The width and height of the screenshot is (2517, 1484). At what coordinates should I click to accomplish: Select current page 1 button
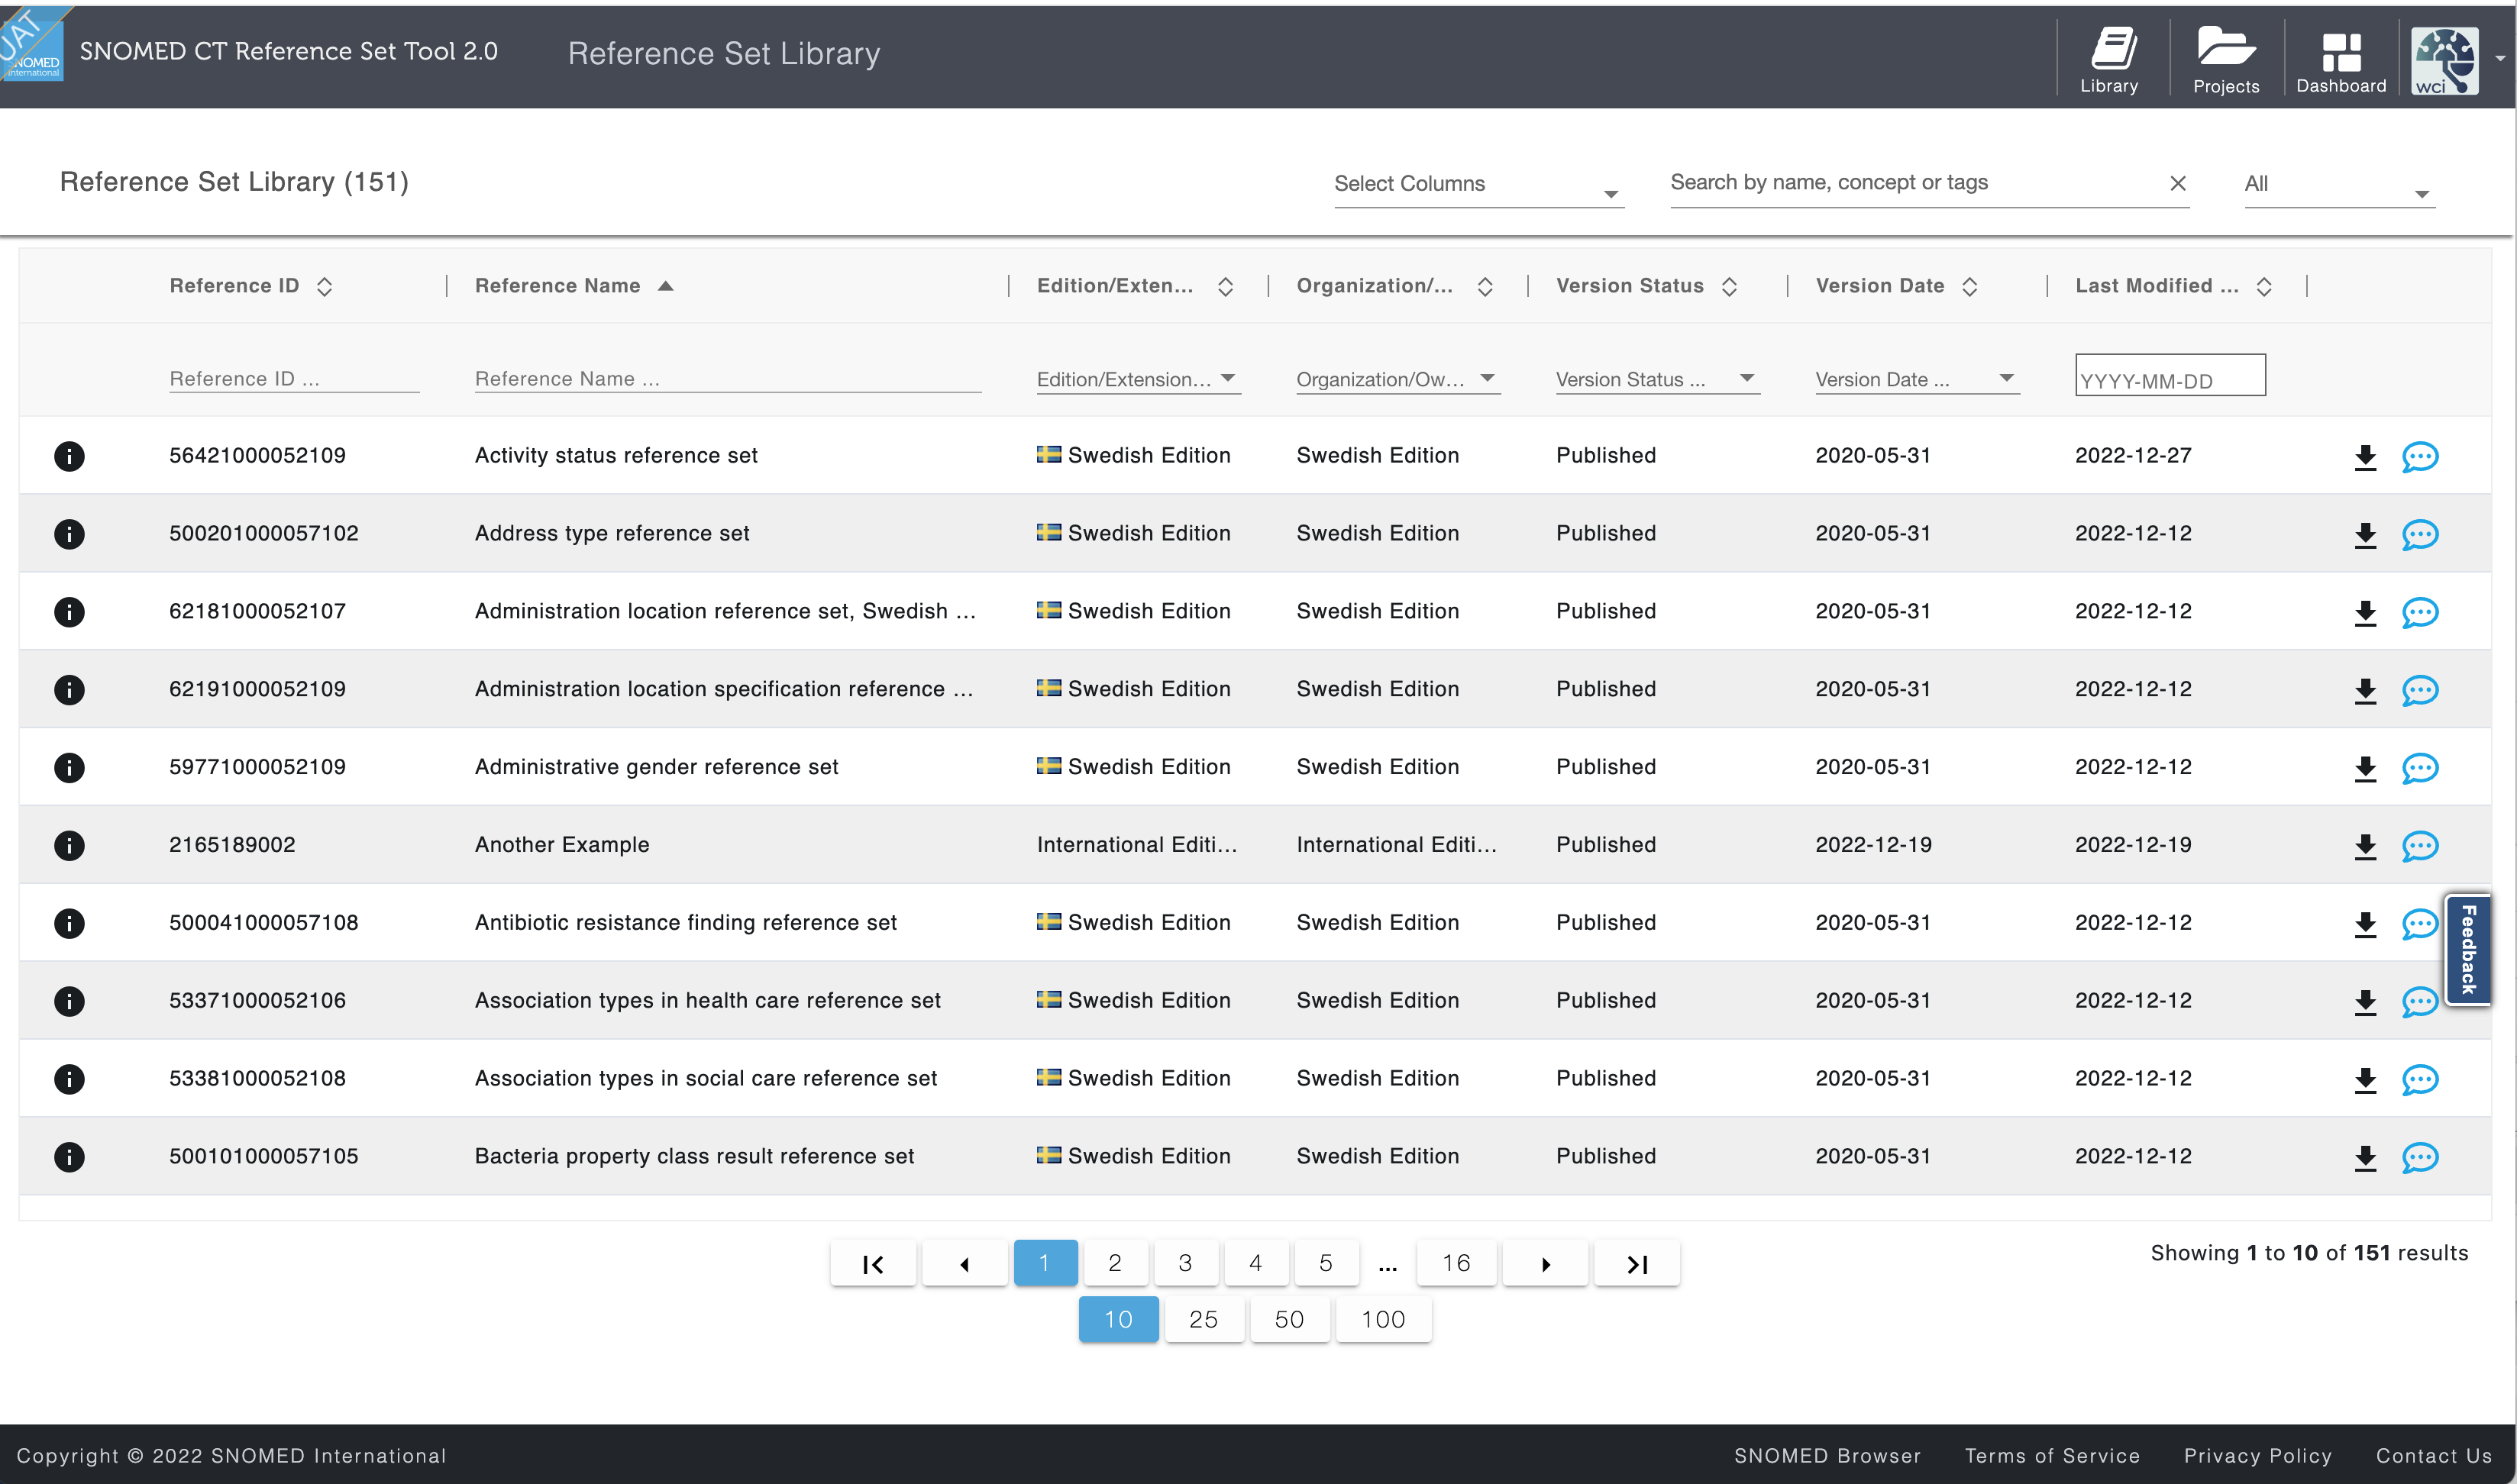1045,1263
